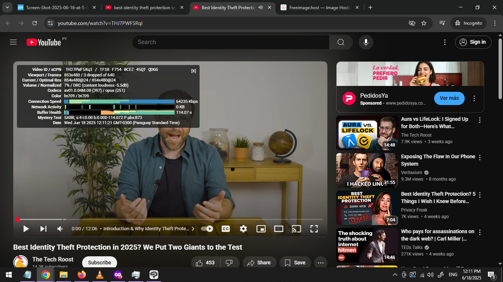
Task: Open options for TEDx Talks video
Action: pos(480,232)
